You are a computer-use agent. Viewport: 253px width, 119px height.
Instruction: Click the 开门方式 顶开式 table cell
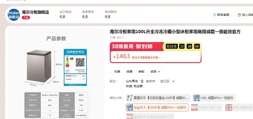coord(81,100)
